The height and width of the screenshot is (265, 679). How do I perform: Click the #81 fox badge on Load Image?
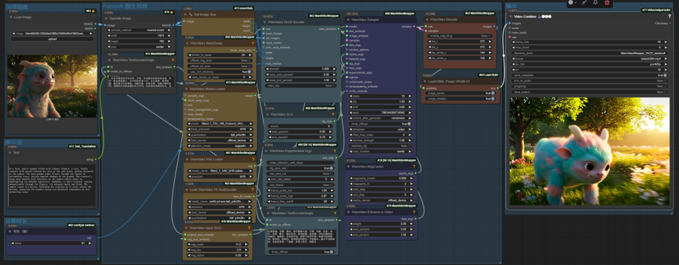click(x=91, y=11)
